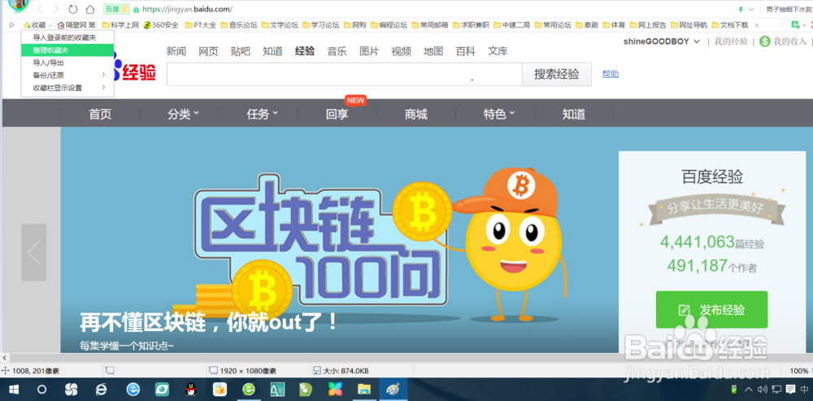The width and height of the screenshot is (813, 401).
Task: Click the experience search input box
Action: [344, 74]
